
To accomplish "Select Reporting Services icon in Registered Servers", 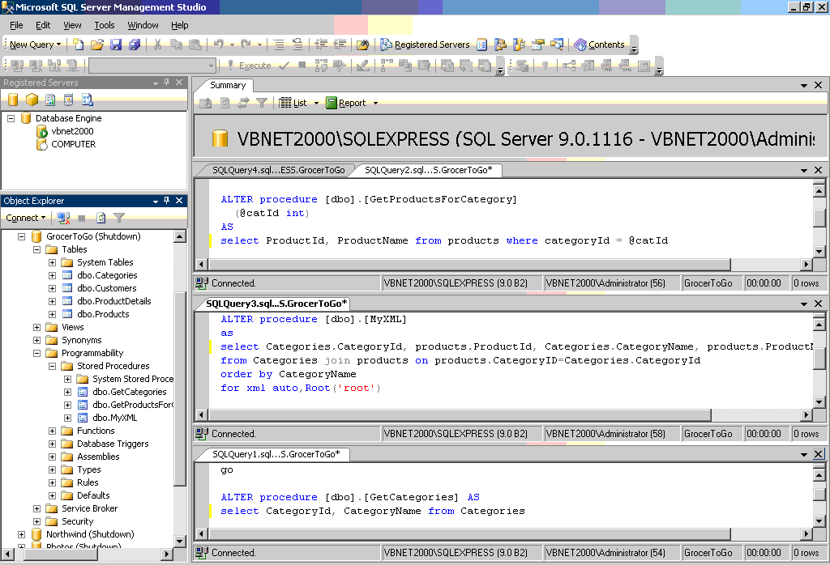I will 50,100.
